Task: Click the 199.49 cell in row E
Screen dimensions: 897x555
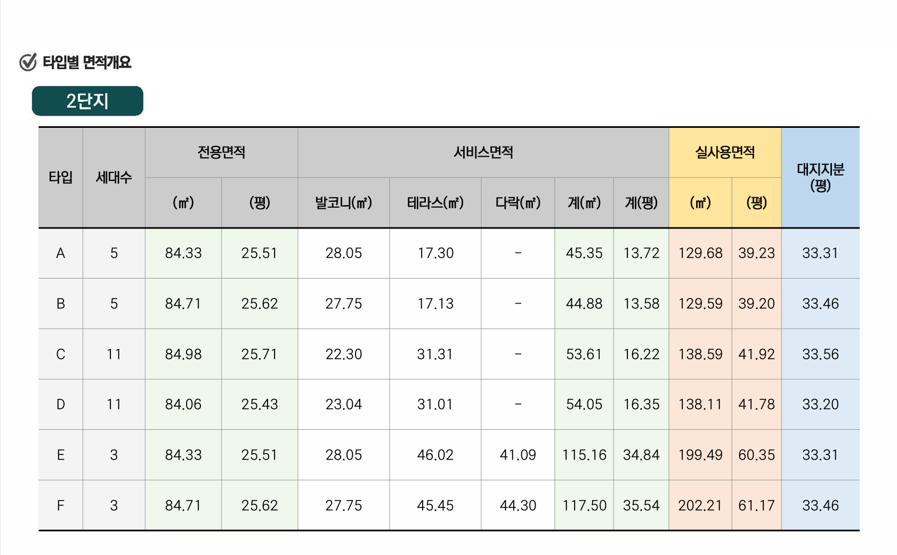Action: click(700, 455)
